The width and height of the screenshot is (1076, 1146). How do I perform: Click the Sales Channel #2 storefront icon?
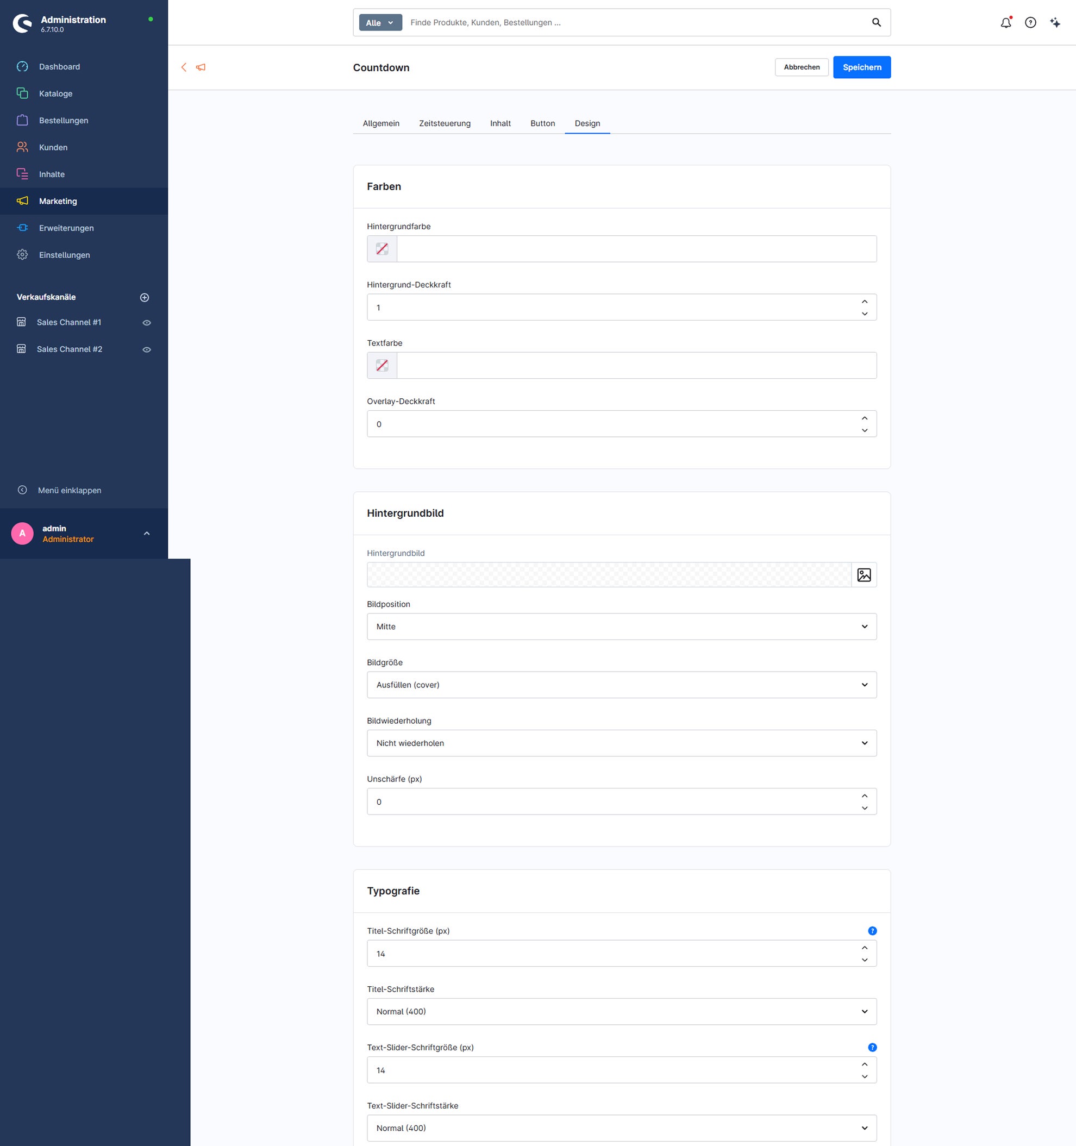coord(21,349)
